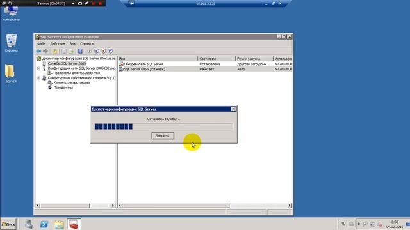
Task: Click the left tree pane scroll-left arrow
Action: coord(37,206)
